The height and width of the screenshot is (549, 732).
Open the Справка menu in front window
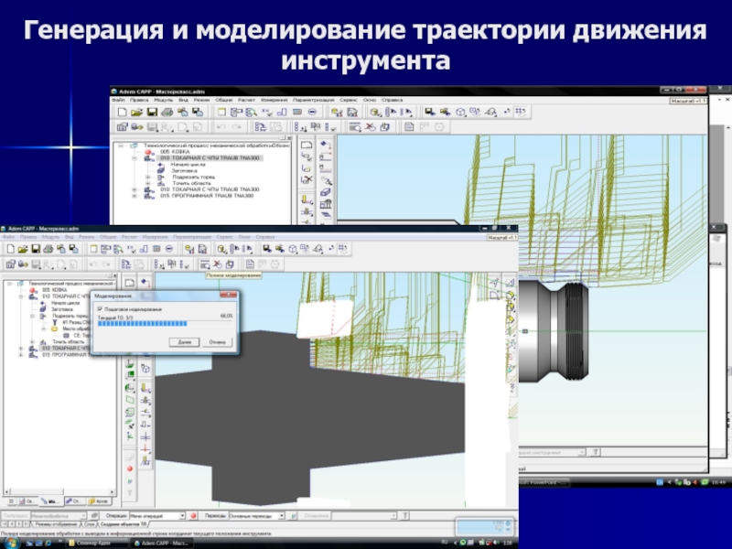pyautogui.click(x=265, y=236)
